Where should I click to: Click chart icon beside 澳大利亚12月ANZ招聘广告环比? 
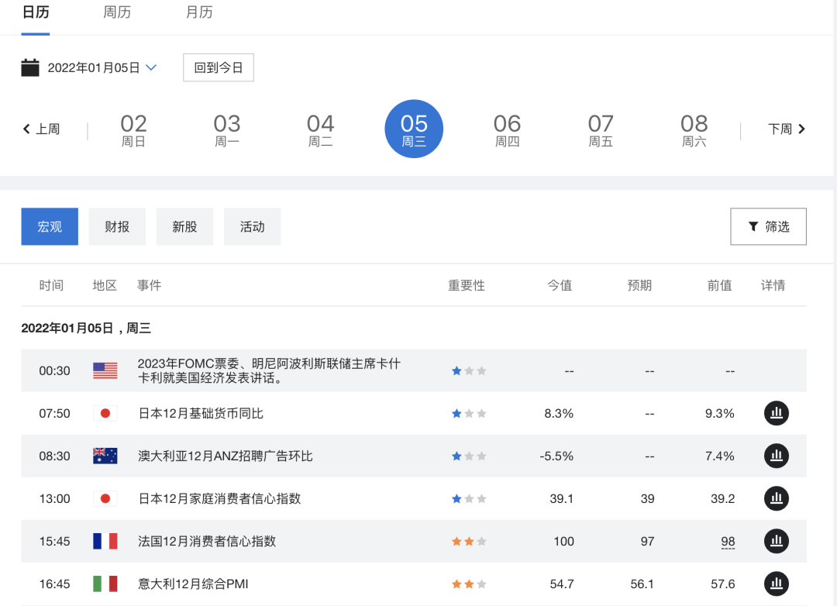point(777,456)
